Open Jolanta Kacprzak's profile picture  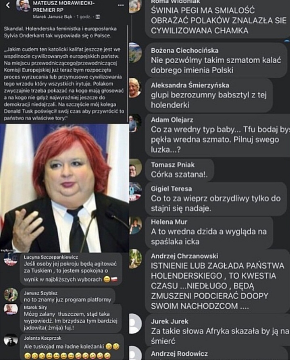click(x=11, y=340)
